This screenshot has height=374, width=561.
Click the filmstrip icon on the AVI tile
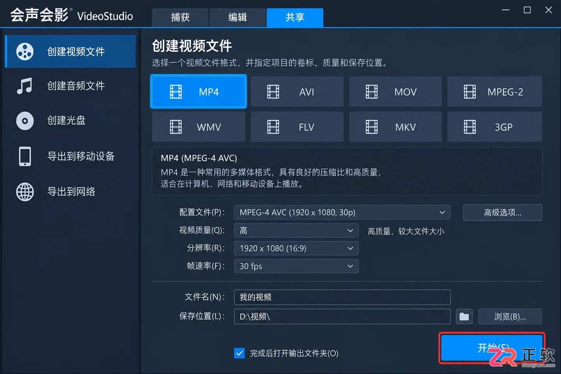click(x=273, y=92)
